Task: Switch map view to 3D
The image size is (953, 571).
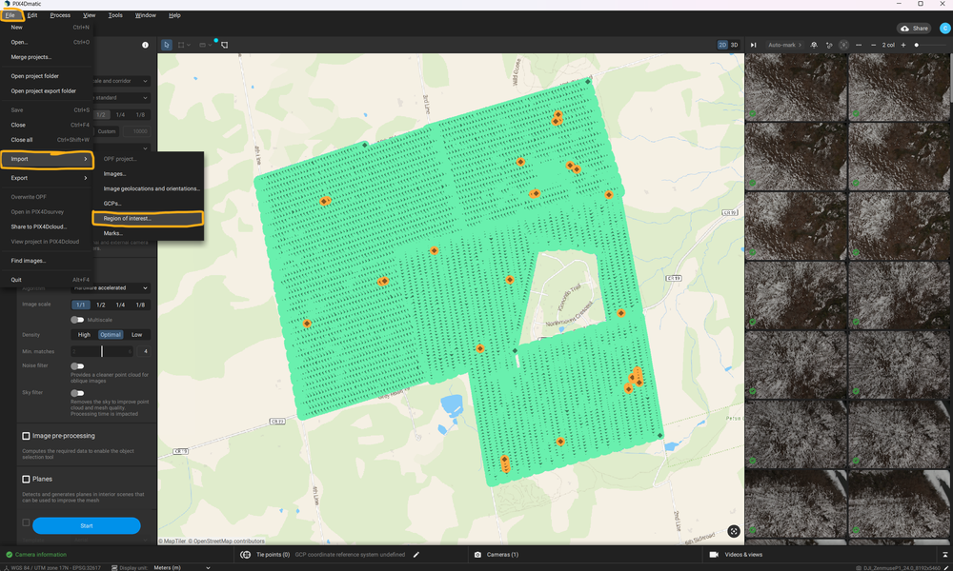Action: coord(734,45)
